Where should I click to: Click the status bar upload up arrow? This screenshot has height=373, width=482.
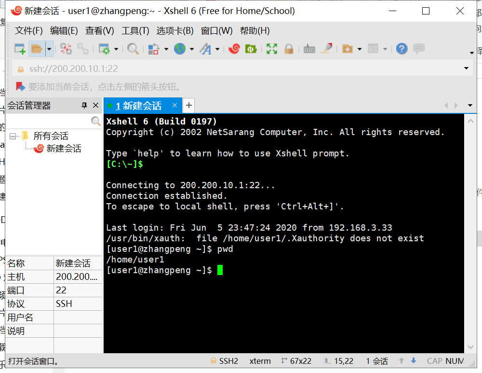click(401, 360)
